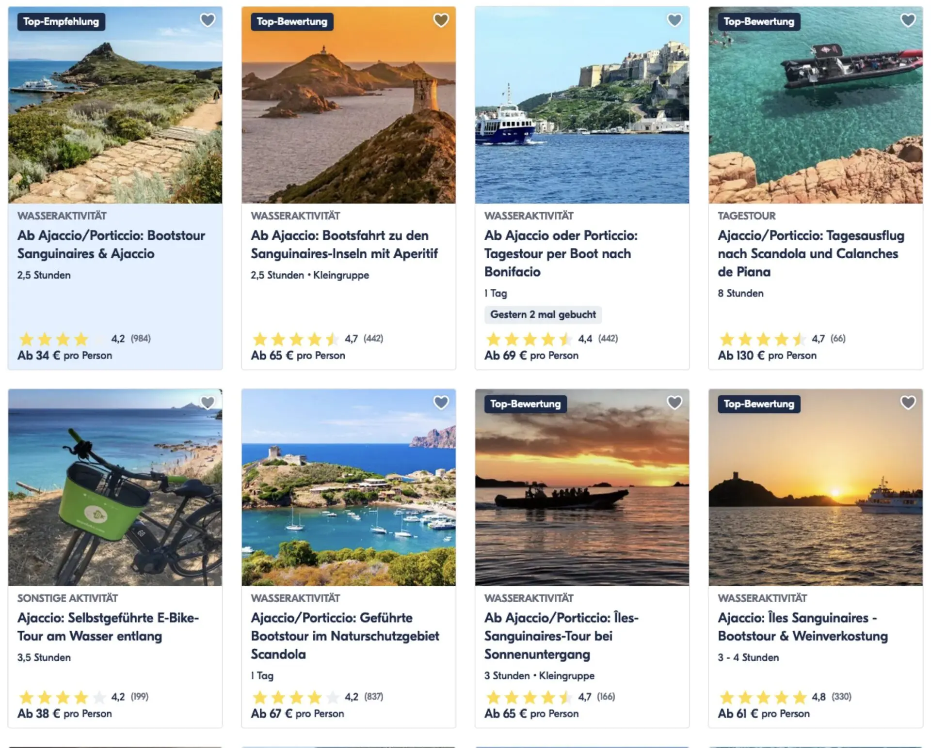
Task: Select the 'Gestern 2 mal gebucht' label
Action: click(x=543, y=314)
